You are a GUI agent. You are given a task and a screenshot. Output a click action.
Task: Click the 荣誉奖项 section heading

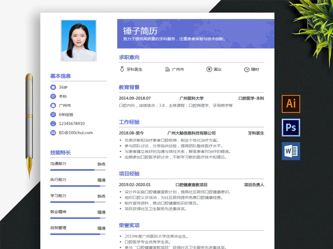(x=129, y=225)
